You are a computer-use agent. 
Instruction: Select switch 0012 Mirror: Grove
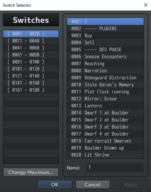105,99
